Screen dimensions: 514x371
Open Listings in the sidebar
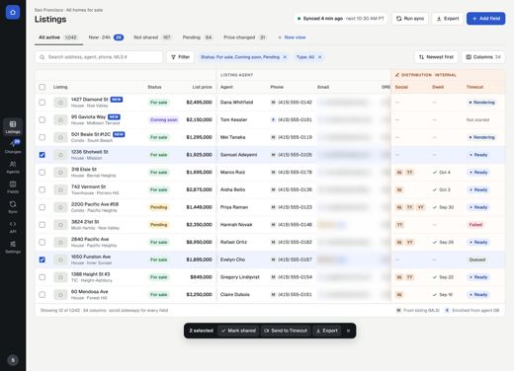tap(13, 127)
